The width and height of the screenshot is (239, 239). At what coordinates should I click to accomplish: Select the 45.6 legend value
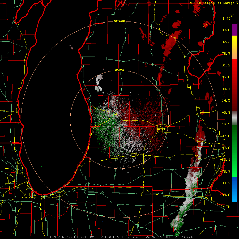(226, 77)
